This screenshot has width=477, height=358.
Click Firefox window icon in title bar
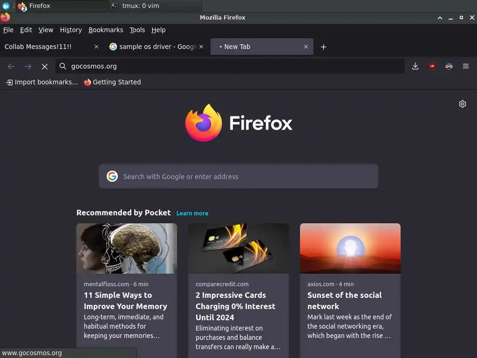tap(5, 17)
